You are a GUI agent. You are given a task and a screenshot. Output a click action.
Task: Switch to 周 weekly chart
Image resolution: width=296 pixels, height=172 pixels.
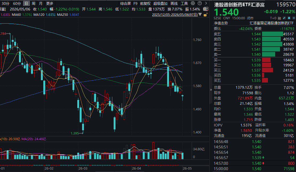[x=33, y=3]
